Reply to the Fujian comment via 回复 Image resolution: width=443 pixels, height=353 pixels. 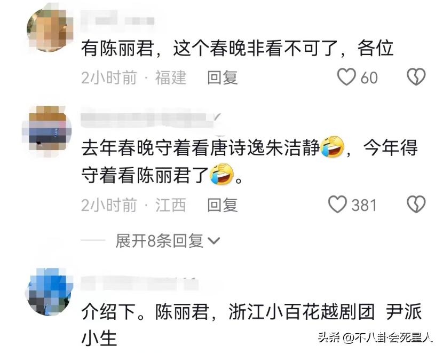(223, 77)
